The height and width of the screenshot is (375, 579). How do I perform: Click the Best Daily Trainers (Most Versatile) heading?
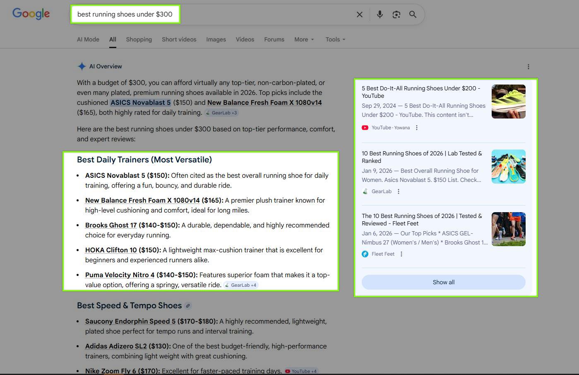coord(144,160)
